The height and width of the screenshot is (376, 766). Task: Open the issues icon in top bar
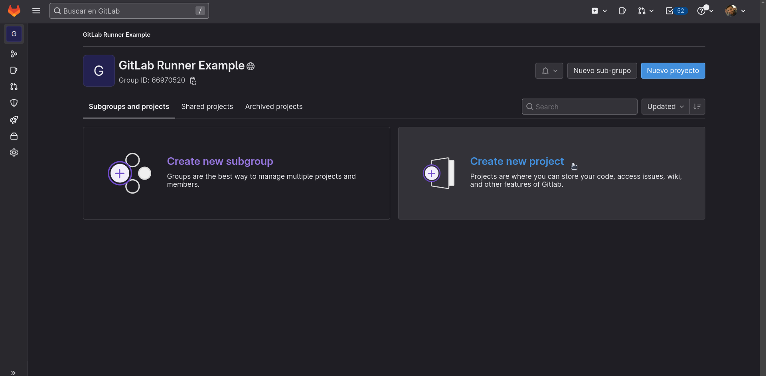tap(622, 11)
